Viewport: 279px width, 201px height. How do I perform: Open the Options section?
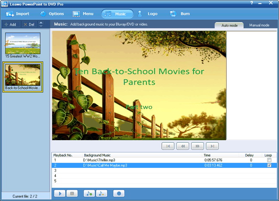(52, 14)
